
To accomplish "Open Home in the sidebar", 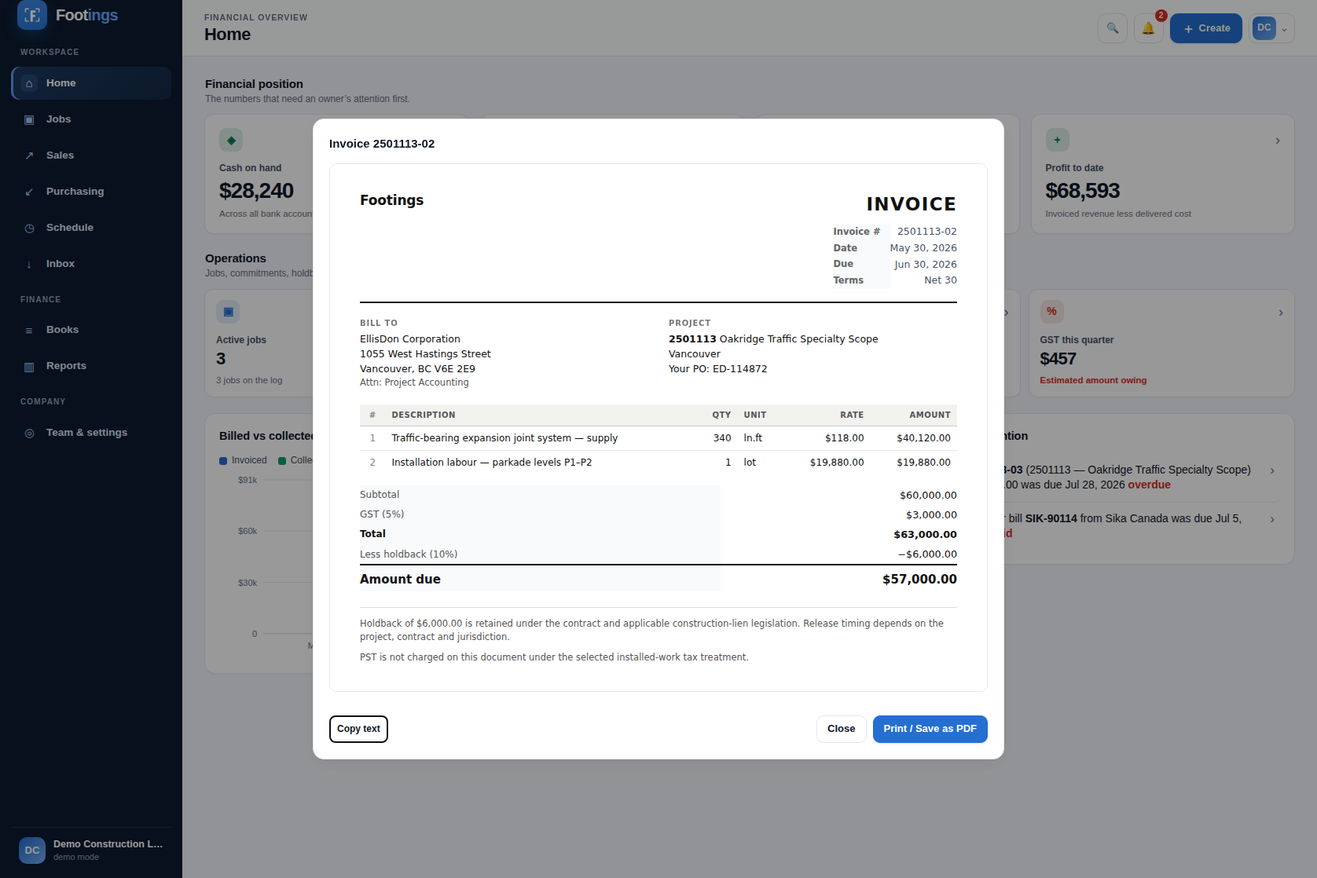I will [91, 83].
